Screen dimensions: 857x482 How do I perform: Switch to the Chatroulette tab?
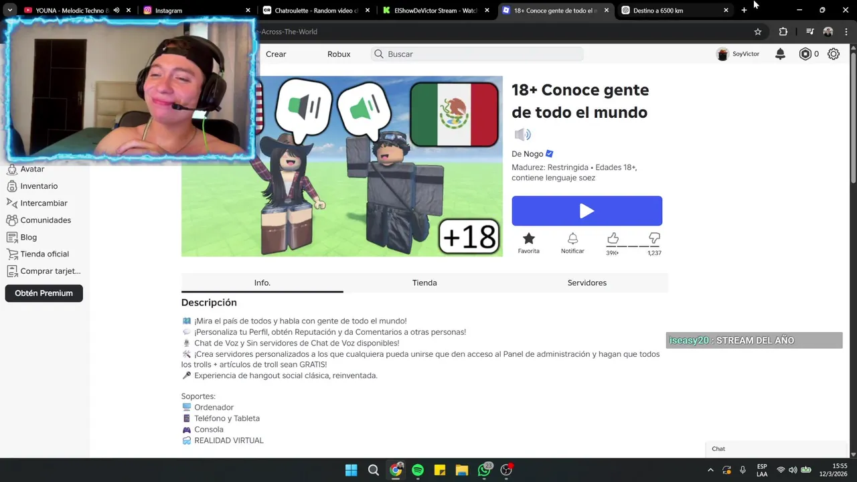coord(311,10)
